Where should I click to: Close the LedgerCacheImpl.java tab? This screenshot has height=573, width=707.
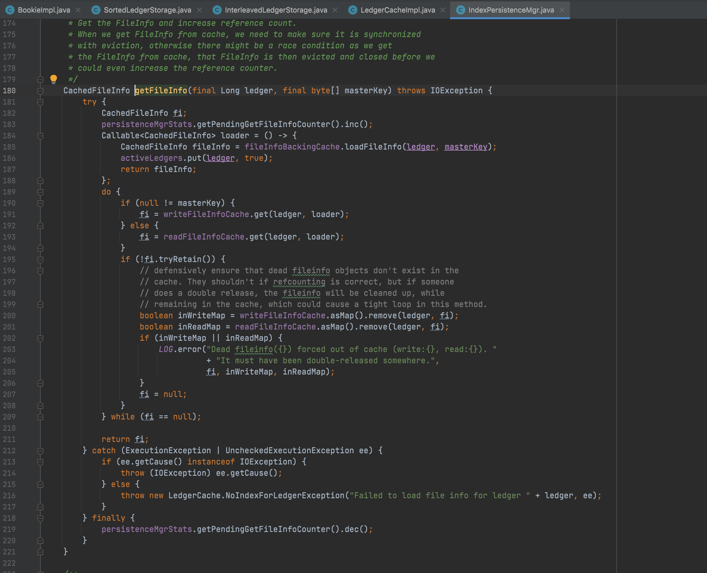pos(443,10)
